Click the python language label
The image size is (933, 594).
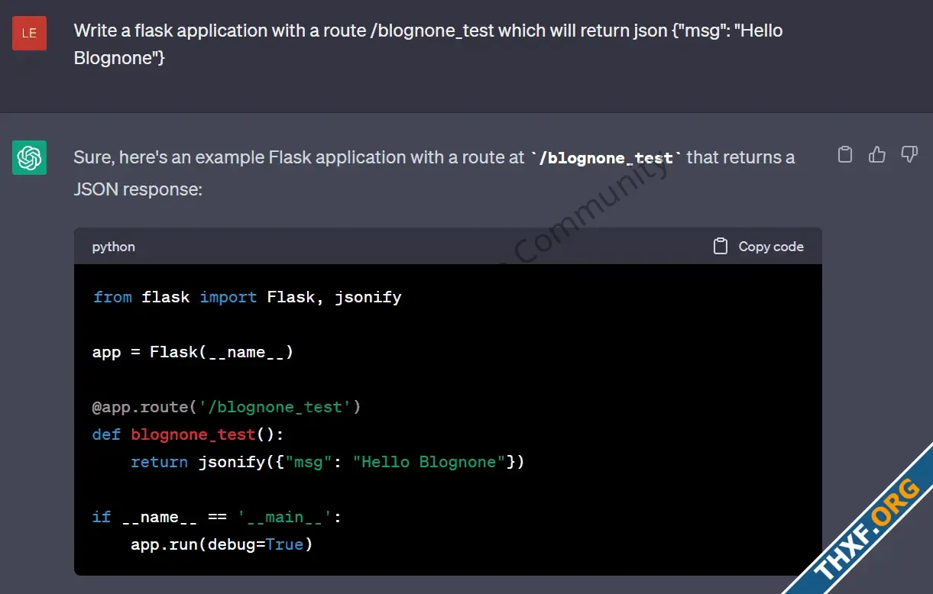click(x=114, y=247)
